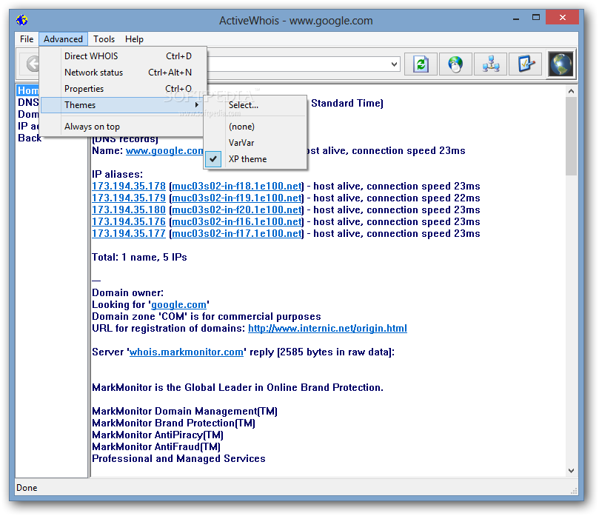The width and height of the screenshot is (599, 516).
Task: Click the vertical scrollbar thumb
Action: (571, 136)
